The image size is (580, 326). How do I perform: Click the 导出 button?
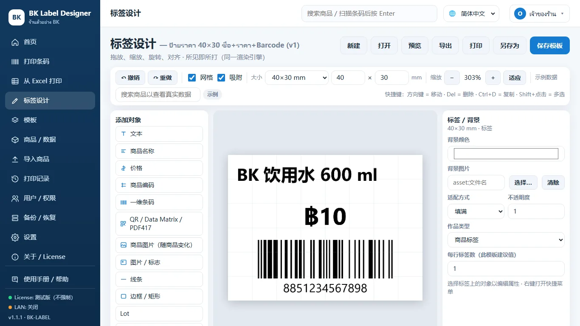pyautogui.click(x=445, y=45)
